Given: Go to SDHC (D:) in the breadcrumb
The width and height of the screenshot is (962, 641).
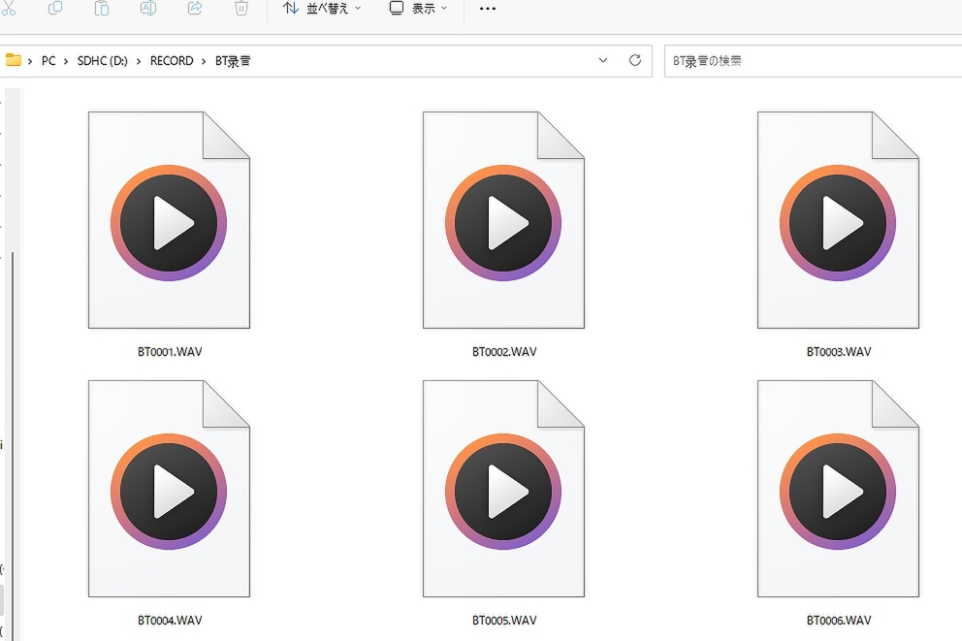Looking at the screenshot, I should (103, 61).
